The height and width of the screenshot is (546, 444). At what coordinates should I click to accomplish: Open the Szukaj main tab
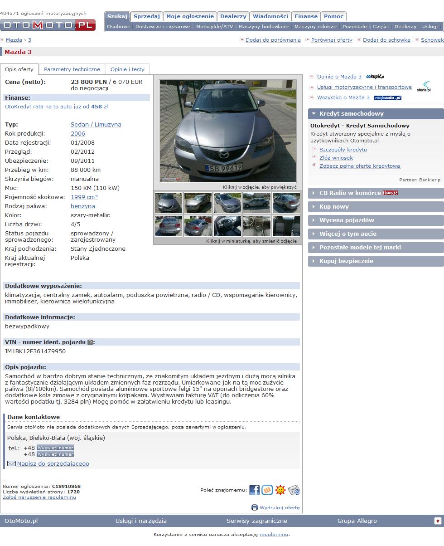pos(117,16)
